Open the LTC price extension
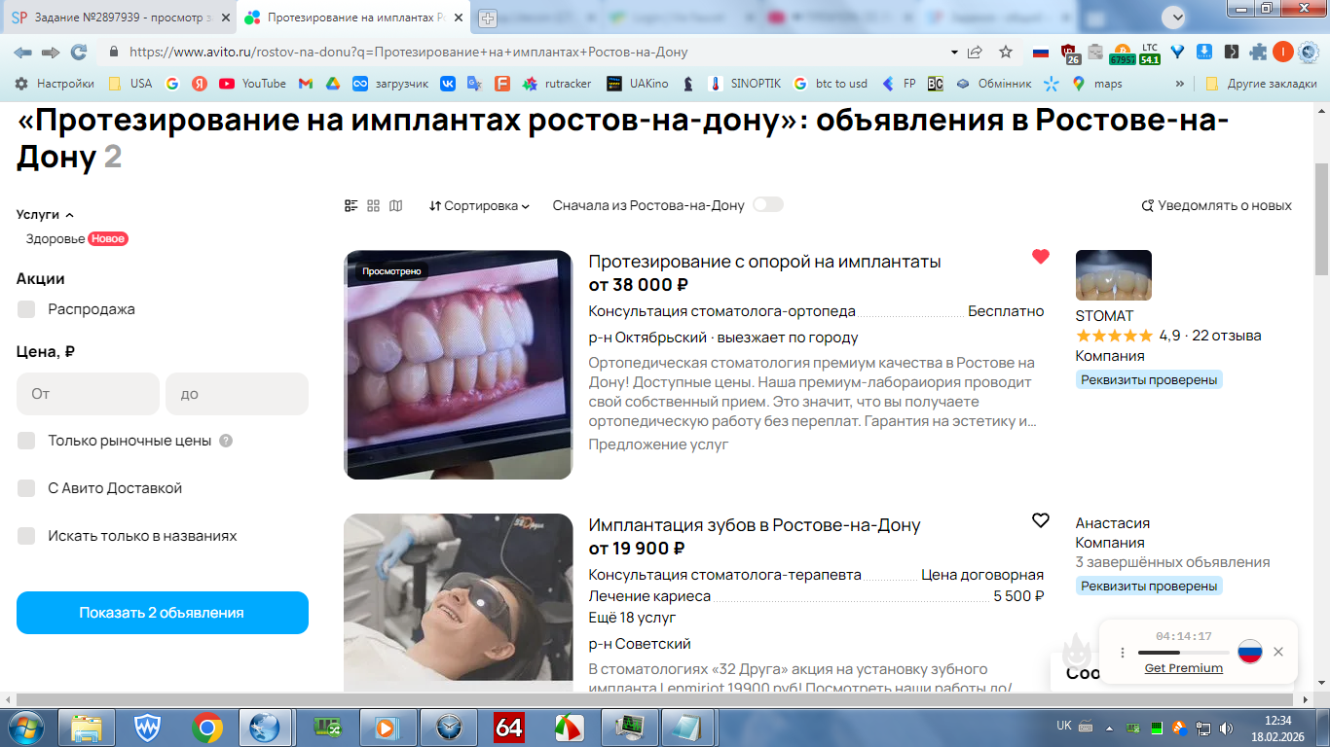Viewport: 1330px width, 747px height. (x=1150, y=53)
